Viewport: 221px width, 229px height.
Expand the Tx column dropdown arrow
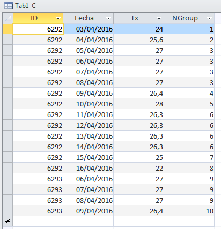point(159,18)
